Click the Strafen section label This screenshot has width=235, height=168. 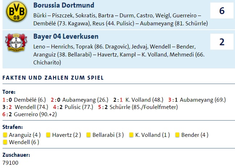13,127
